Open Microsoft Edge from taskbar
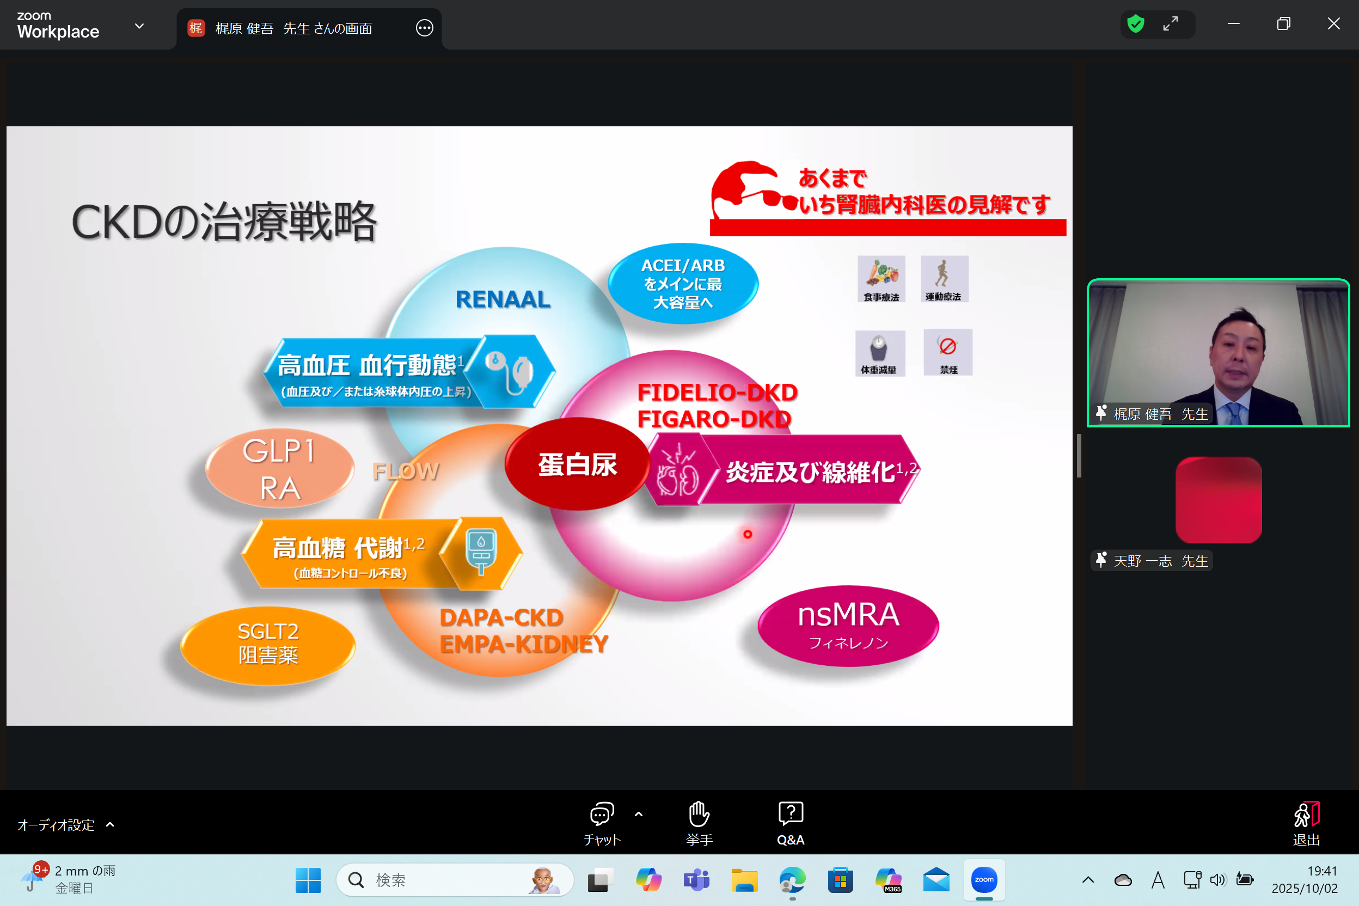Image resolution: width=1359 pixels, height=906 pixels. coord(792,880)
